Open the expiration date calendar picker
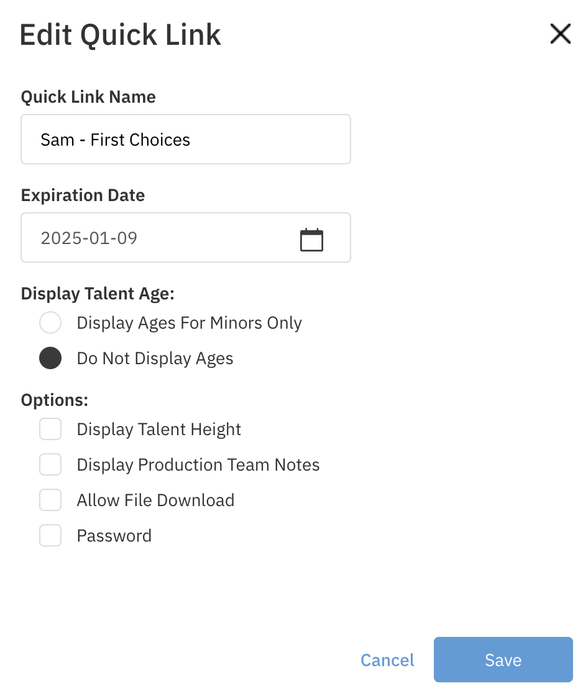 (311, 240)
